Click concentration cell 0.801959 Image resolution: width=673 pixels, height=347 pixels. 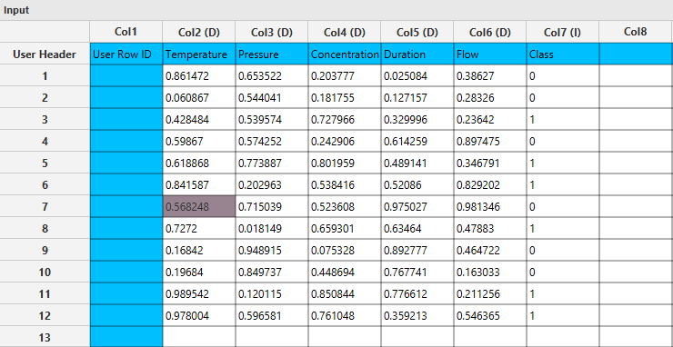pyautogui.click(x=345, y=163)
